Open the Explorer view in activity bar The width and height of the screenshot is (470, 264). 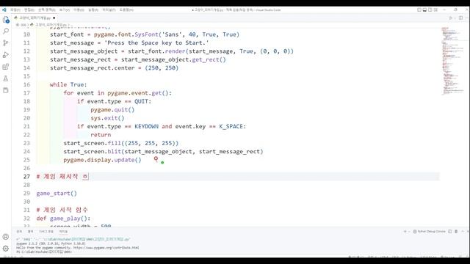[x=6, y=20]
